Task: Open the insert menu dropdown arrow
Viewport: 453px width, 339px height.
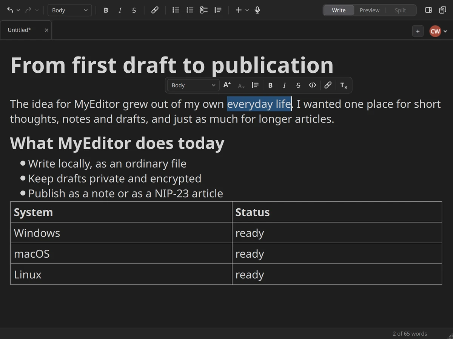Action: click(247, 10)
